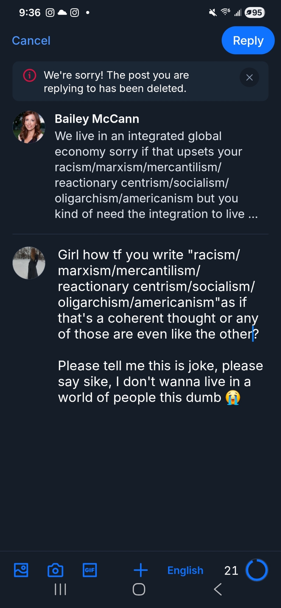Cancel composing the reply
This screenshot has height=608, width=281.
pyautogui.click(x=31, y=41)
